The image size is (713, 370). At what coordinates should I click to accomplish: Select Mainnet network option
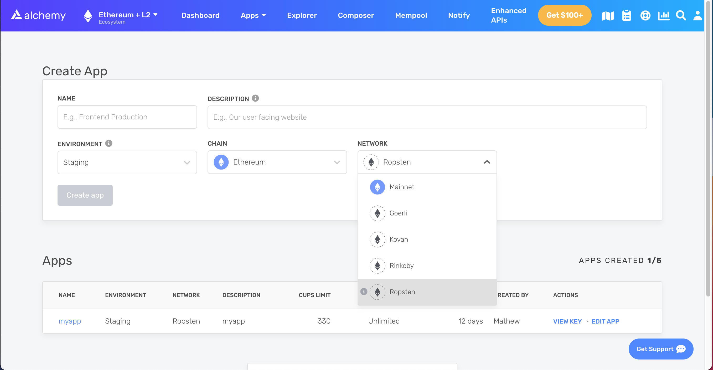click(427, 187)
